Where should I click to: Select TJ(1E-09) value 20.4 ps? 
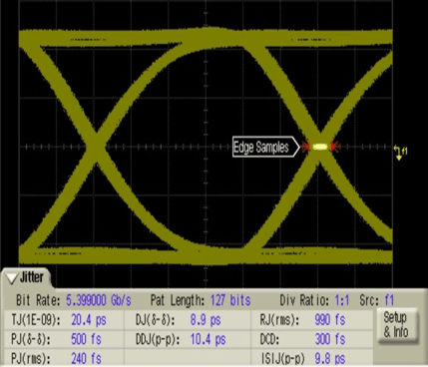(x=89, y=320)
